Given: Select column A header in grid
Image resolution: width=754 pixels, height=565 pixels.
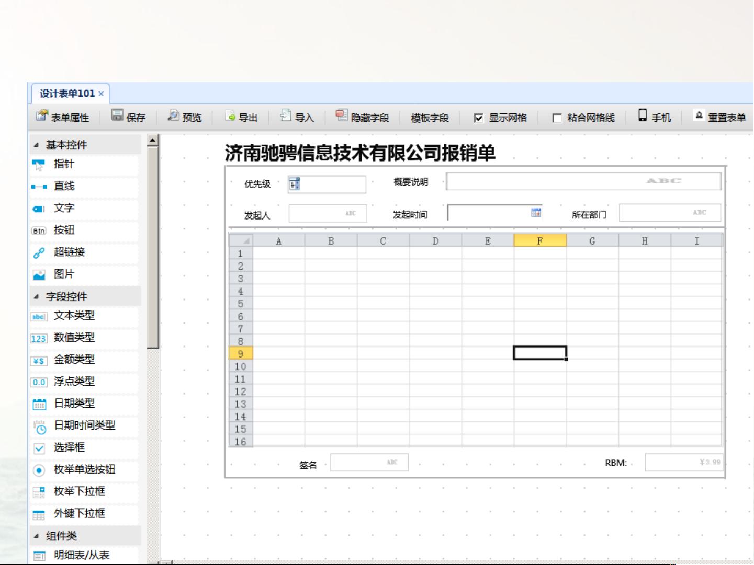Looking at the screenshot, I should (278, 240).
